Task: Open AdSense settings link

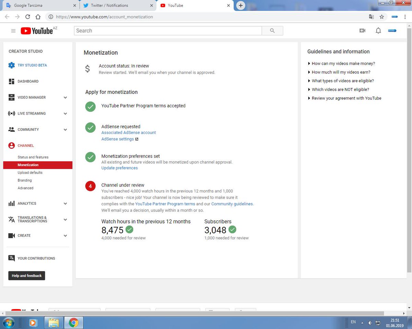Action: click(117, 139)
